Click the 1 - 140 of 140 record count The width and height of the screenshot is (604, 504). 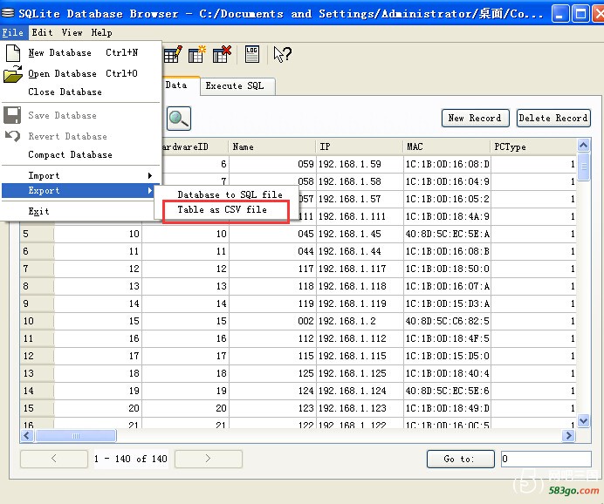pyautogui.click(x=131, y=459)
